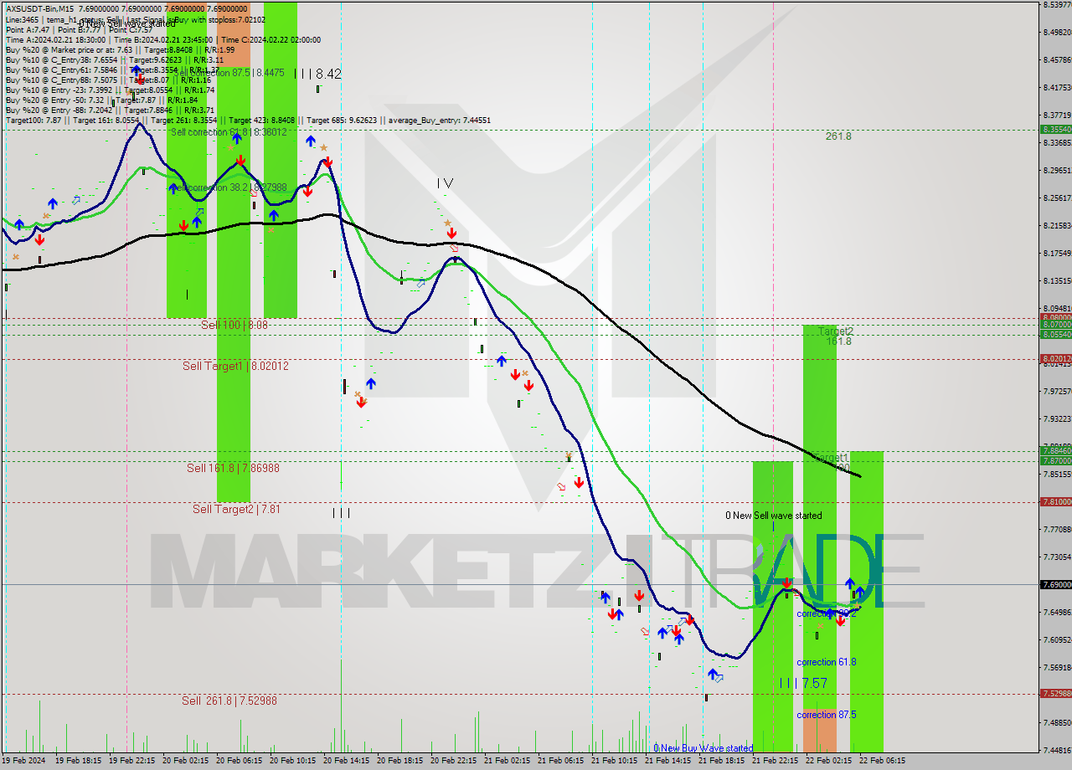The width and height of the screenshot is (1072, 770).
Task: Select the Buy %20 @ Market price line
Action: click(120, 49)
